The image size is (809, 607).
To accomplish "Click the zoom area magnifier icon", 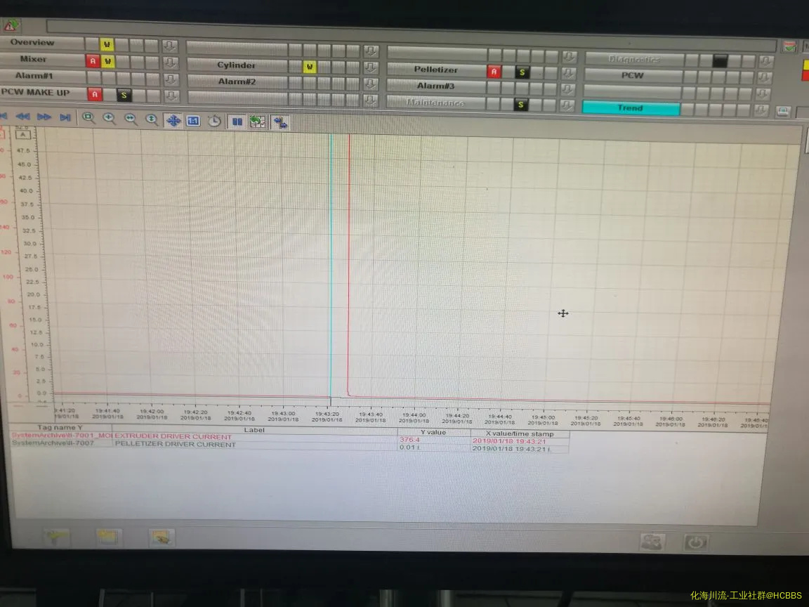I will pos(88,119).
